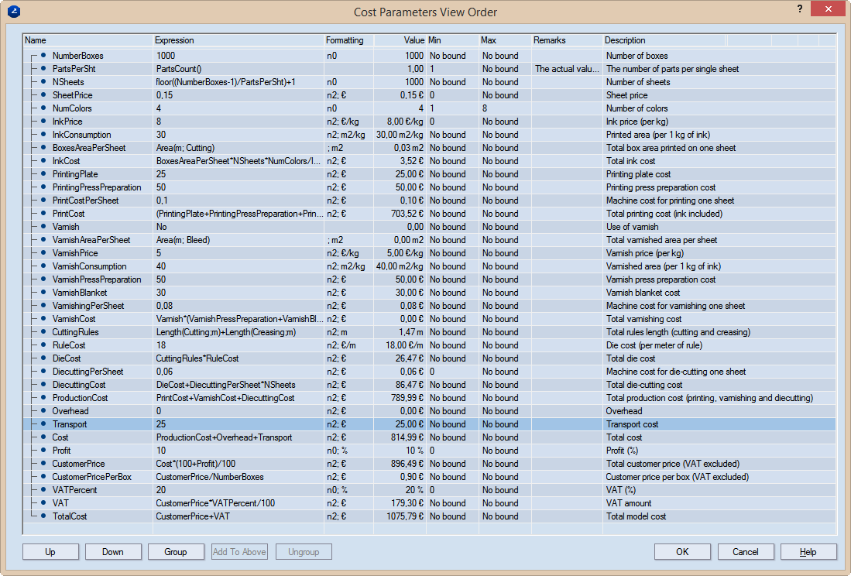Click the bullet icon beside Profit

(43, 451)
